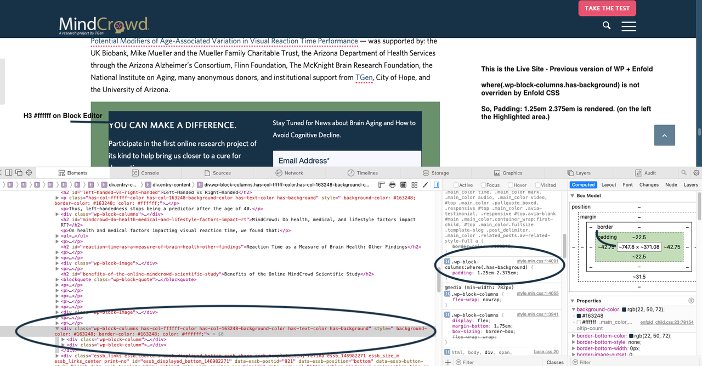
Task: Select the Computed sidebar tab
Action: coord(583,185)
